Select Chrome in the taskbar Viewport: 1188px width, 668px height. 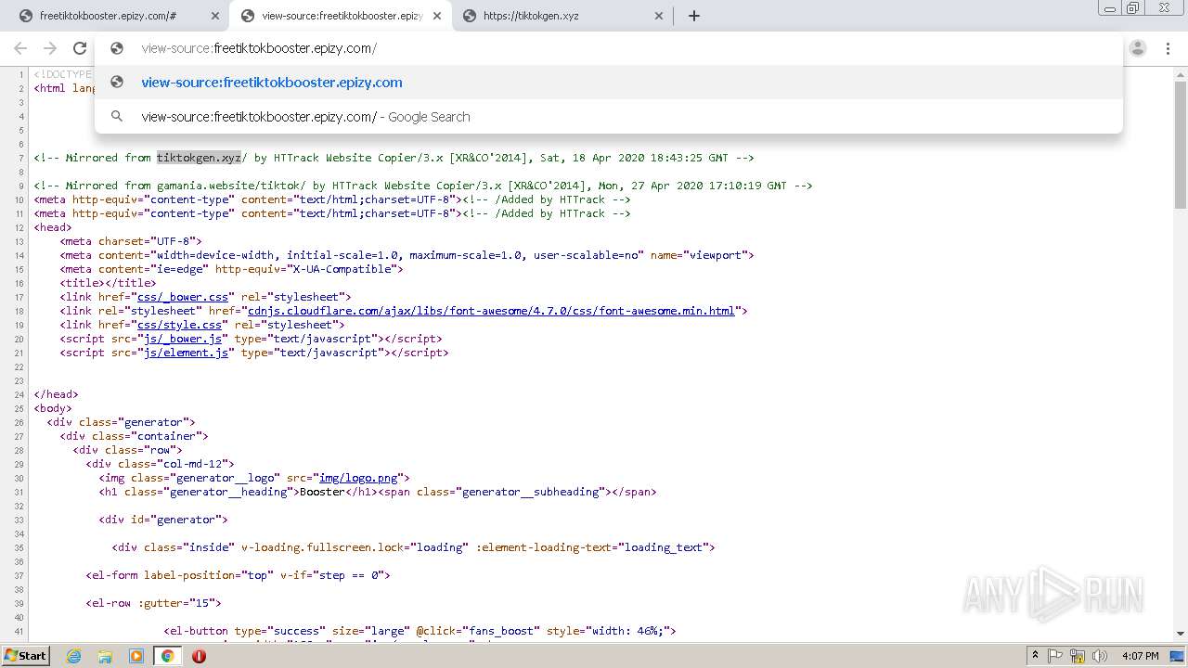point(167,656)
